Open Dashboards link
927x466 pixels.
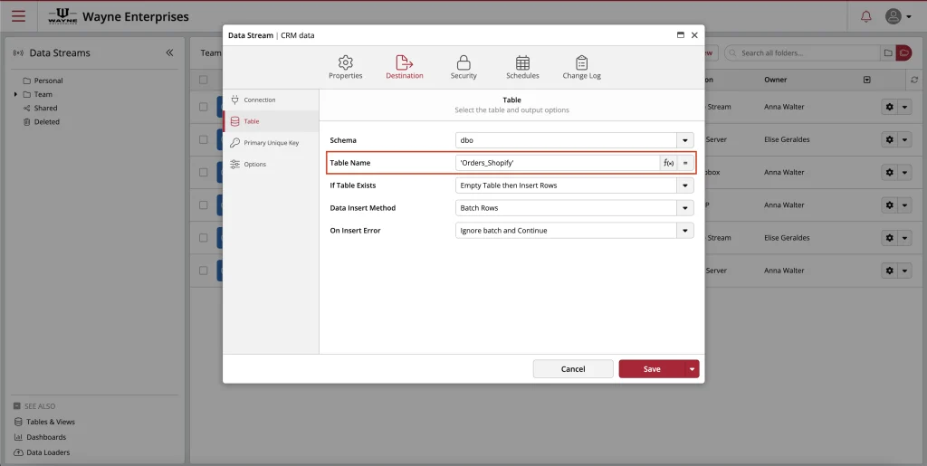tap(40, 437)
